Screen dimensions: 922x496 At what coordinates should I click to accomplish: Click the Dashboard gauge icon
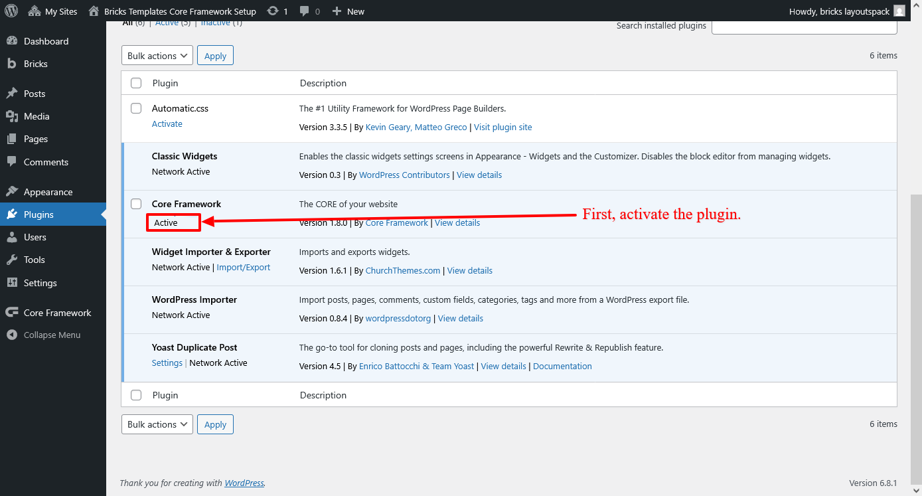click(x=12, y=41)
